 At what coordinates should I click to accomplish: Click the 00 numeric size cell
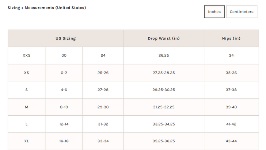pos(64,55)
